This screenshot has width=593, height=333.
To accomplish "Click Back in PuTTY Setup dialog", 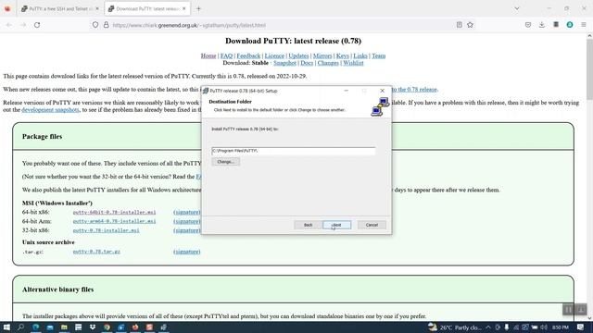I will click(308, 225).
